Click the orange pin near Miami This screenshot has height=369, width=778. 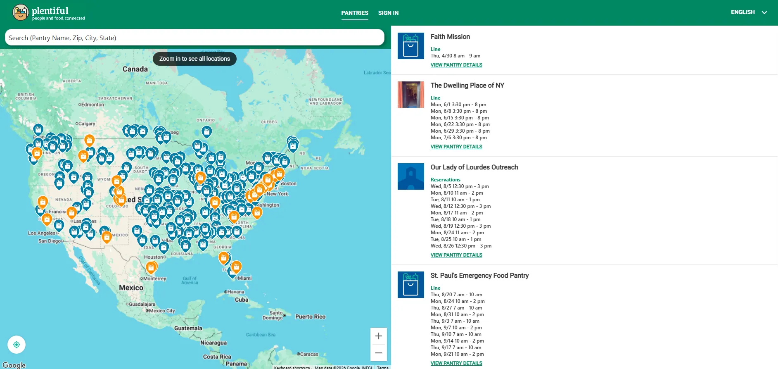click(x=236, y=267)
